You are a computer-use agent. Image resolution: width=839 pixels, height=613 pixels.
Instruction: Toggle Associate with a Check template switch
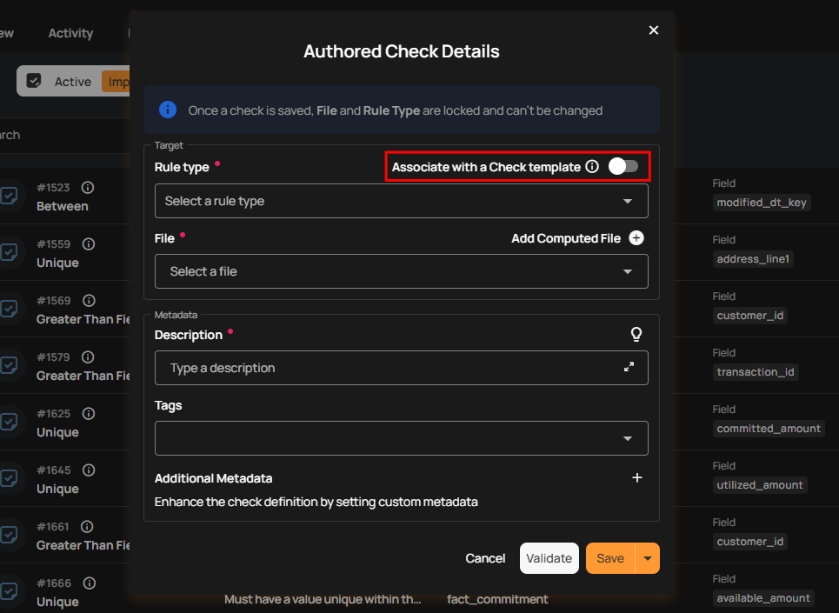[623, 166]
